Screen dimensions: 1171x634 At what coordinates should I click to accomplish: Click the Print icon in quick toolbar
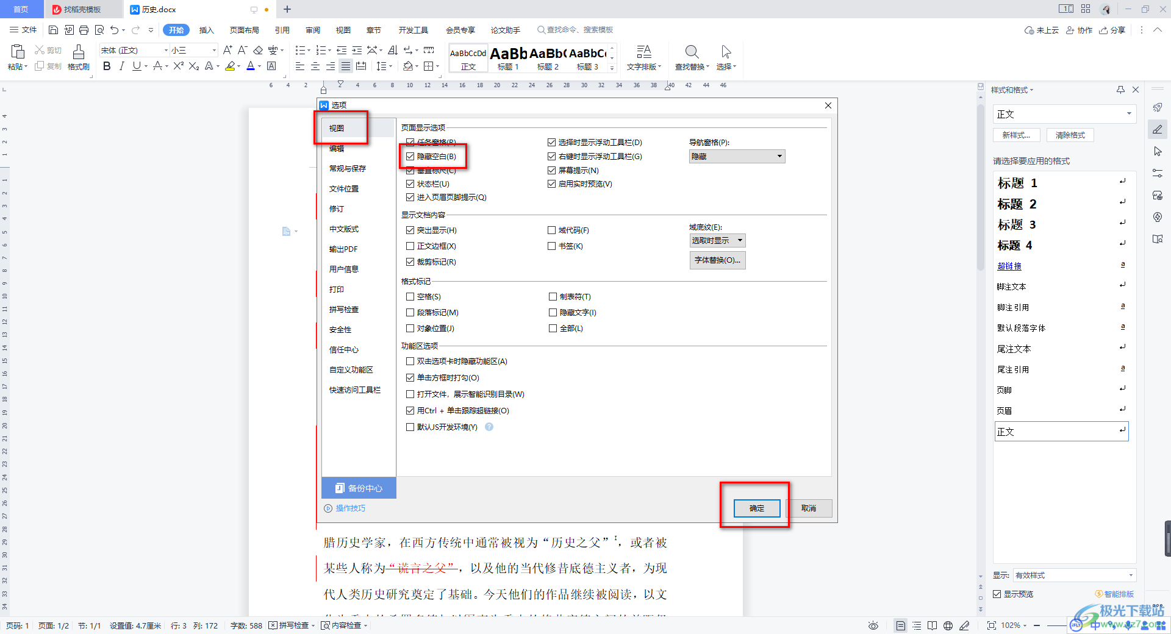[x=84, y=30]
